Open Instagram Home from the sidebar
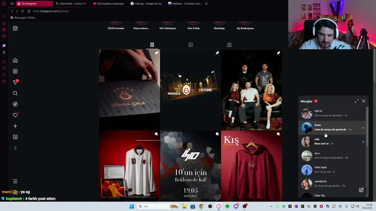Screen dimensions: 376x211 15,61
